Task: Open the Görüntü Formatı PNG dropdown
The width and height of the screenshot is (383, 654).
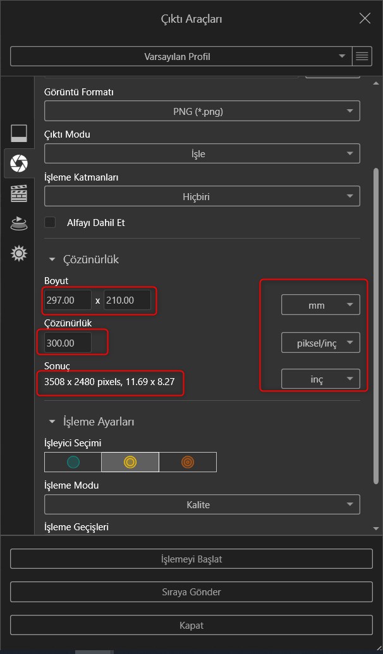Action: tap(202, 111)
